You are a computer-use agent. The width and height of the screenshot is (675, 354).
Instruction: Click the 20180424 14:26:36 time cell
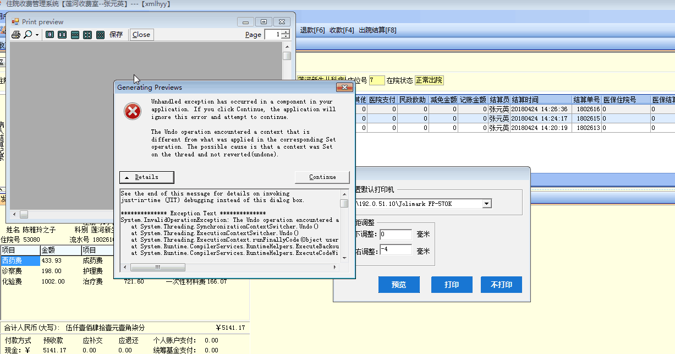[541, 109]
